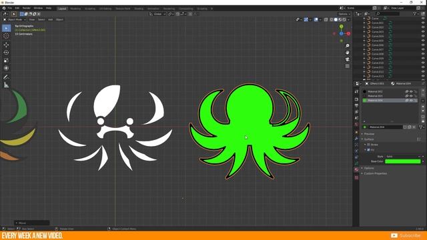Open the Modifiers wrench properties tab
Image resolution: width=427 pixels, height=240 pixels.
(356, 139)
